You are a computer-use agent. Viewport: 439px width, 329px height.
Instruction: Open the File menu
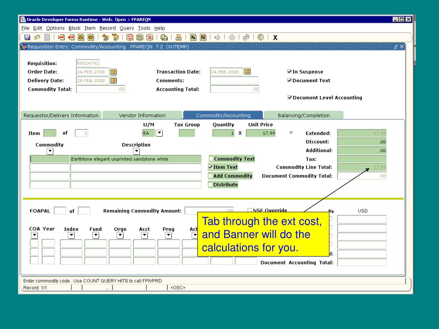click(25, 28)
